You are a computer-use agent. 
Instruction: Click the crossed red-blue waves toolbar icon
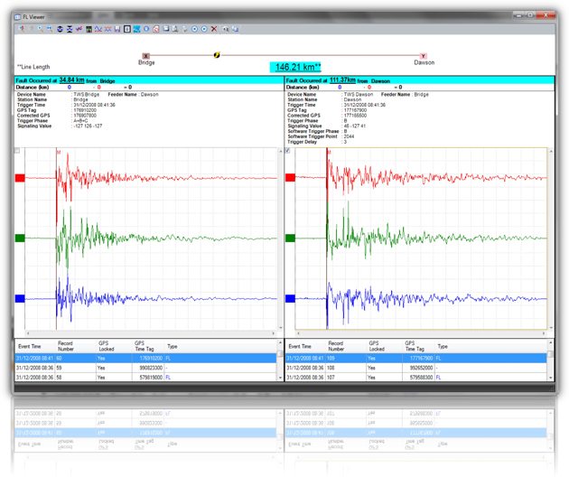pos(107,29)
